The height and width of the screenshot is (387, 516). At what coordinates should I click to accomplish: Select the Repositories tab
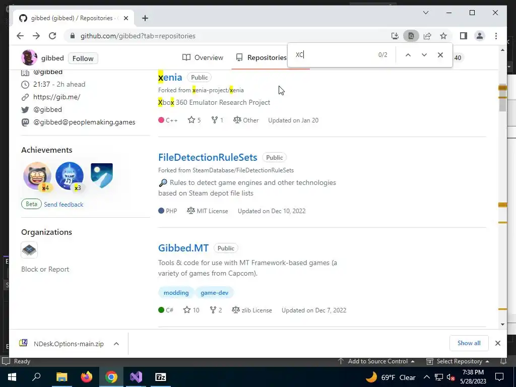(x=262, y=57)
